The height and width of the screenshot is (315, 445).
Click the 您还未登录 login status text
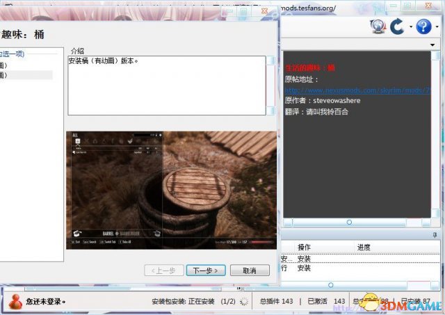click(46, 301)
